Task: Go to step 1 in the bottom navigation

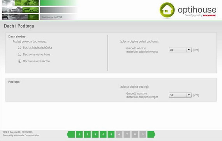Action: pyautogui.click(x=79, y=134)
